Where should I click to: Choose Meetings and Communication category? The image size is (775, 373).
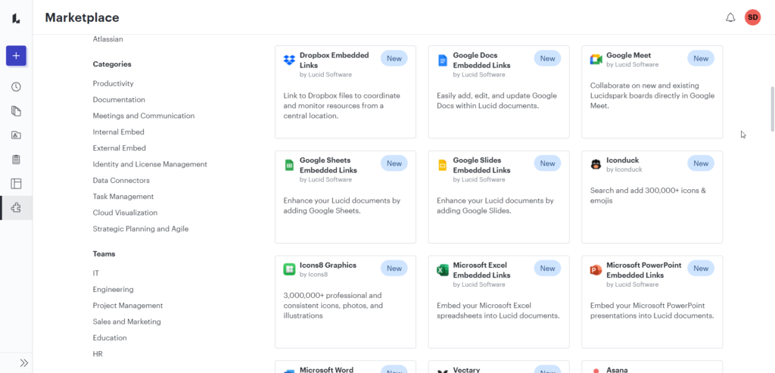[x=144, y=116]
